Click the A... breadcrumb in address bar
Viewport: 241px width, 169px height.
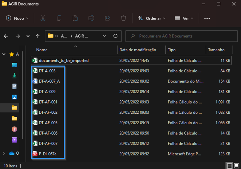[x=64, y=36]
